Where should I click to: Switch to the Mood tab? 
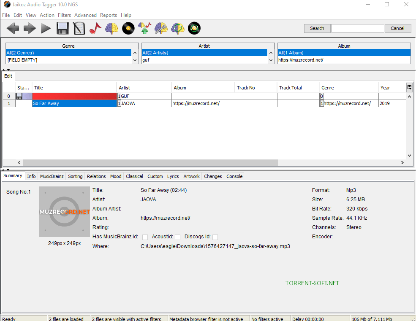[x=116, y=176]
